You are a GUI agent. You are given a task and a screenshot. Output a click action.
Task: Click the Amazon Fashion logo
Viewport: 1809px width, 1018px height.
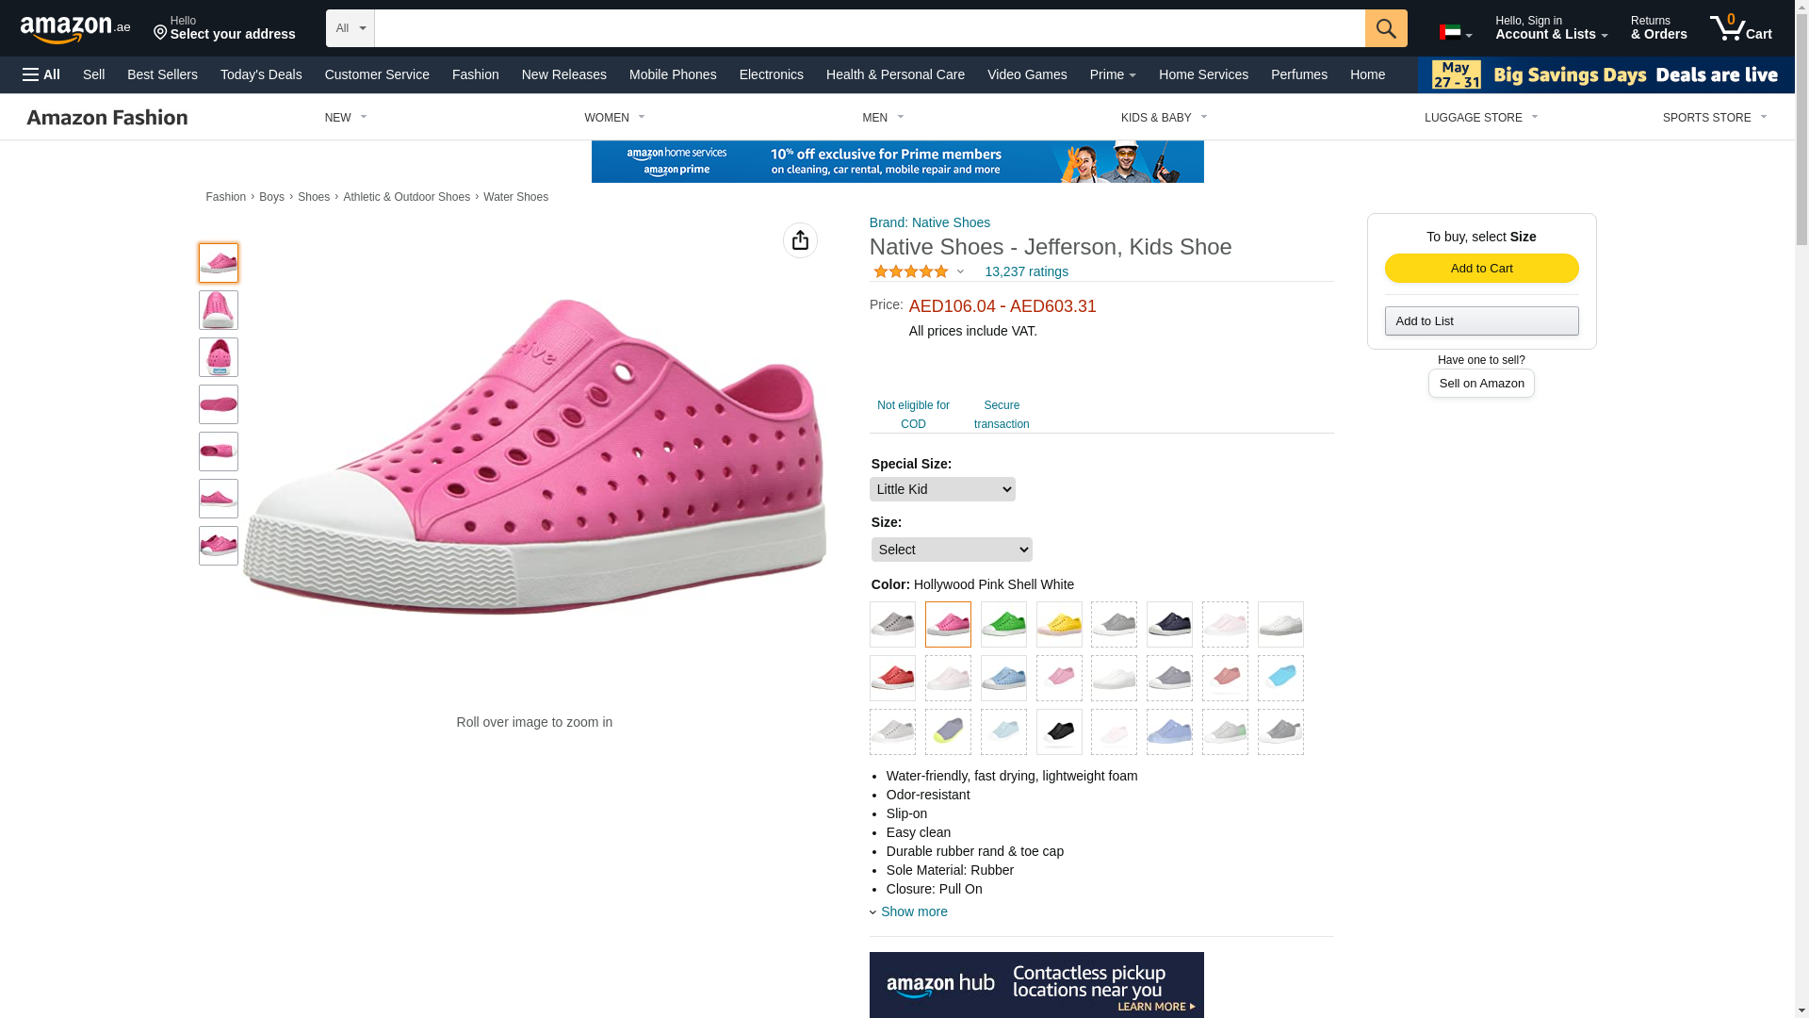(x=107, y=117)
